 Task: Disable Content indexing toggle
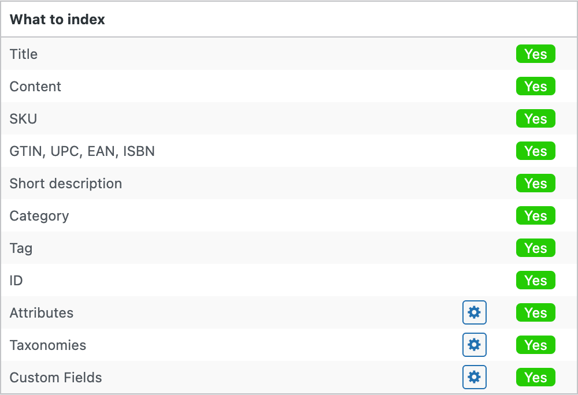[x=535, y=87]
